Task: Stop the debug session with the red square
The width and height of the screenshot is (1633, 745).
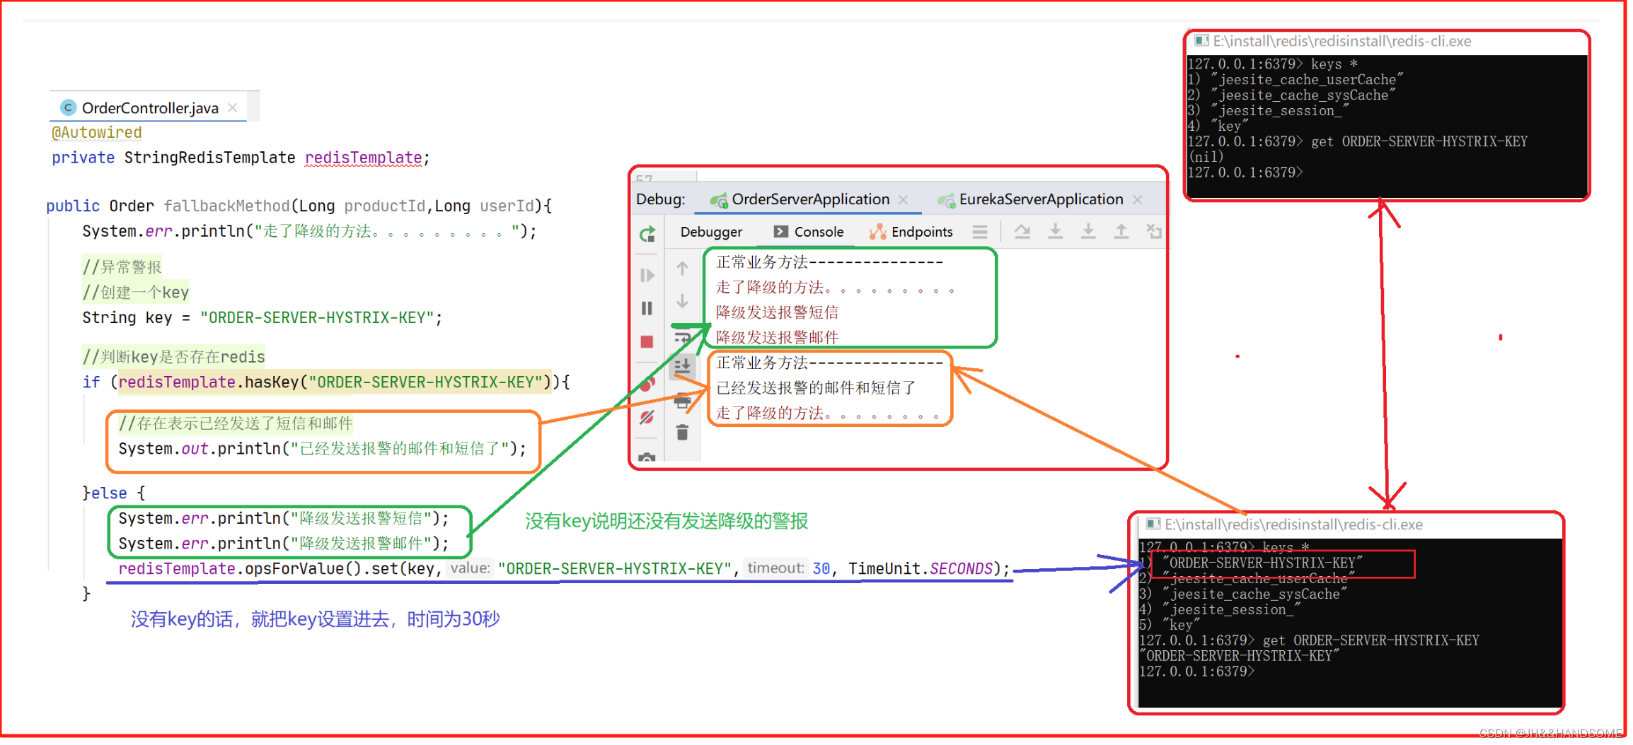Action: pos(647,341)
